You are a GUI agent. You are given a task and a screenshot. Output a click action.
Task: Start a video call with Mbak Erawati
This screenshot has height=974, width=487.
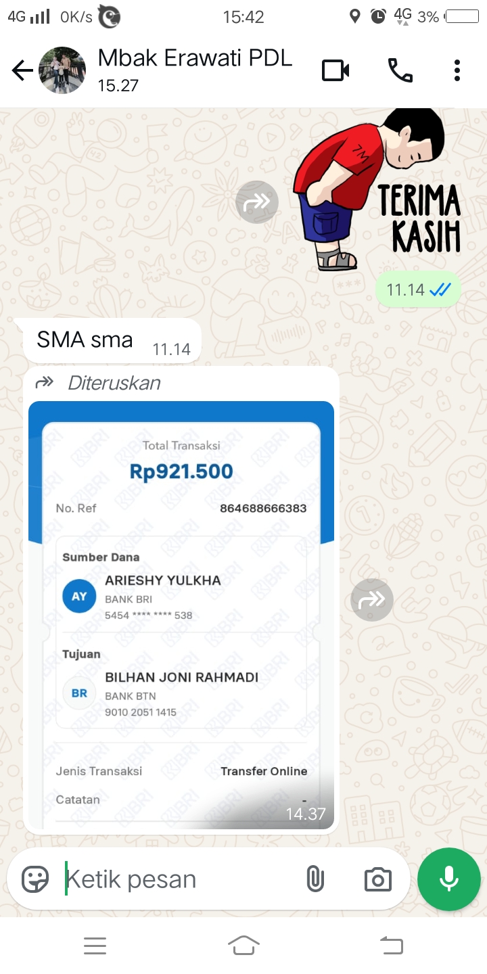[335, 70]
